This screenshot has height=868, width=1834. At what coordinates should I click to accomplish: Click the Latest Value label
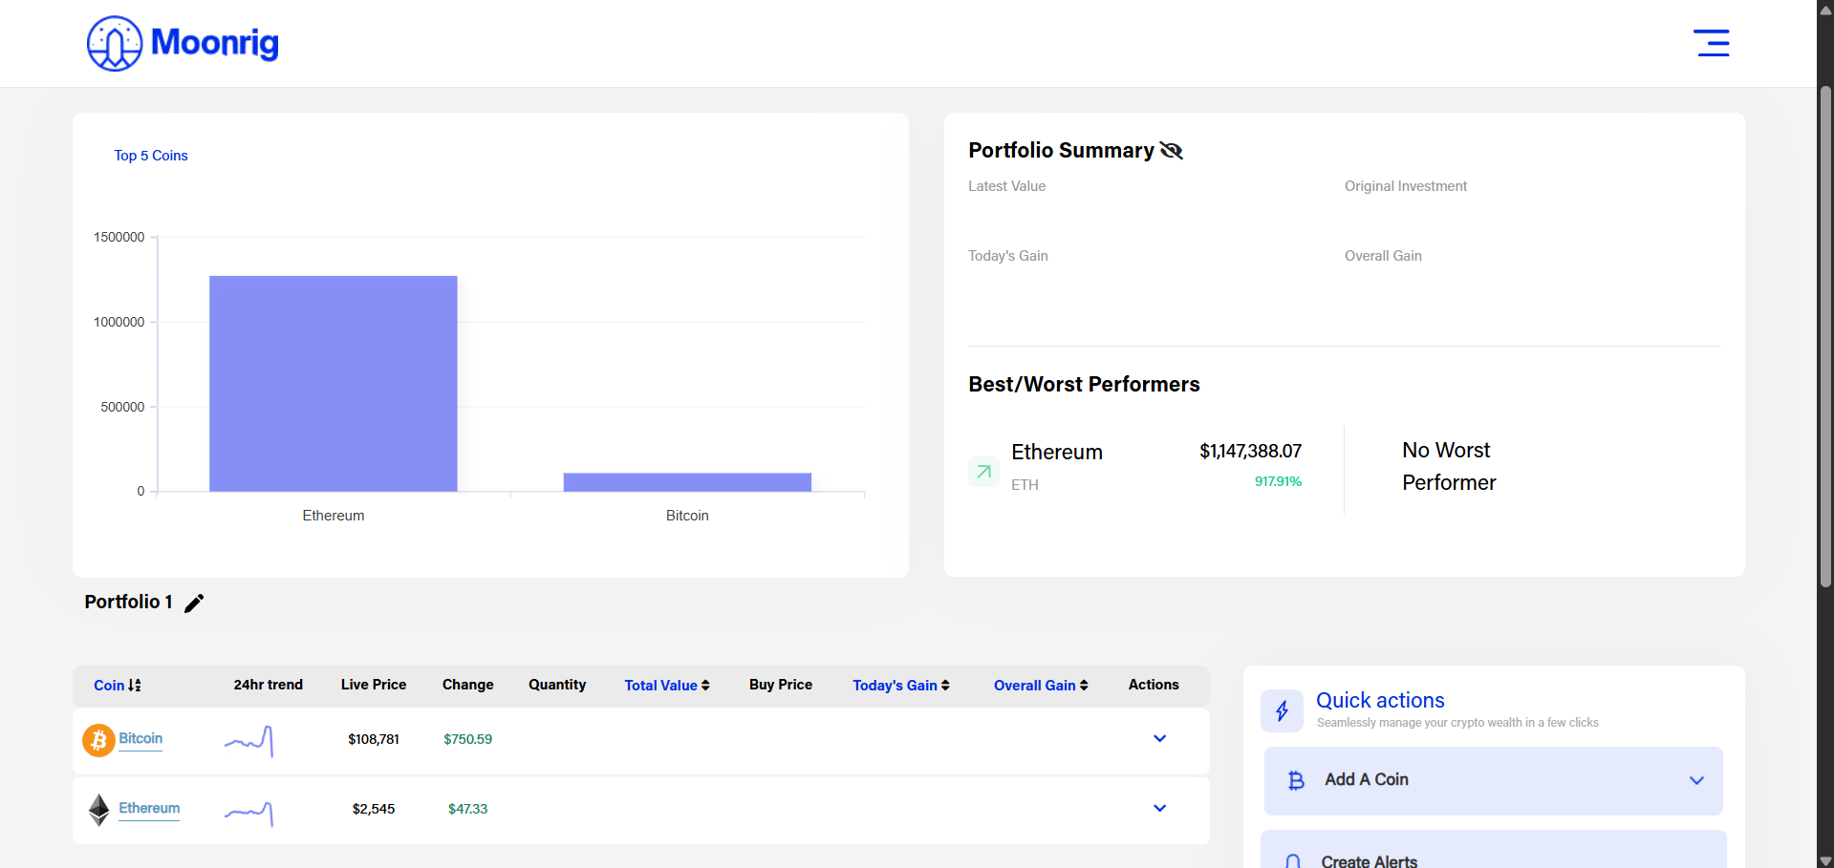click(x=1006, y=186)
